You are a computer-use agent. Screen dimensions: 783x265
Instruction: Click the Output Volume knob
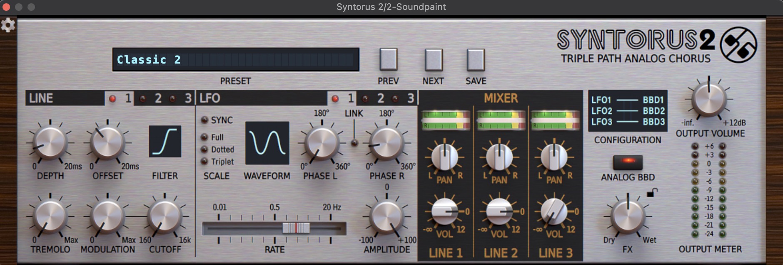tap(708, 99)
